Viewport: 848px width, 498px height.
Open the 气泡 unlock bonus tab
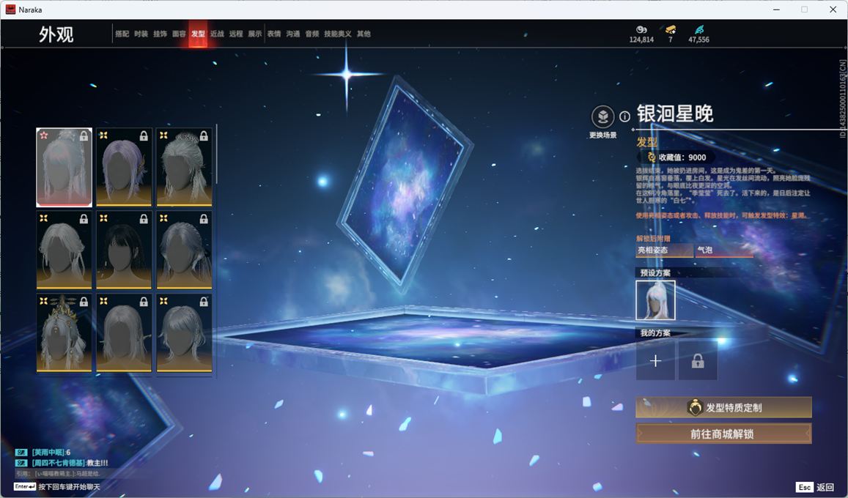pos(724,250)
